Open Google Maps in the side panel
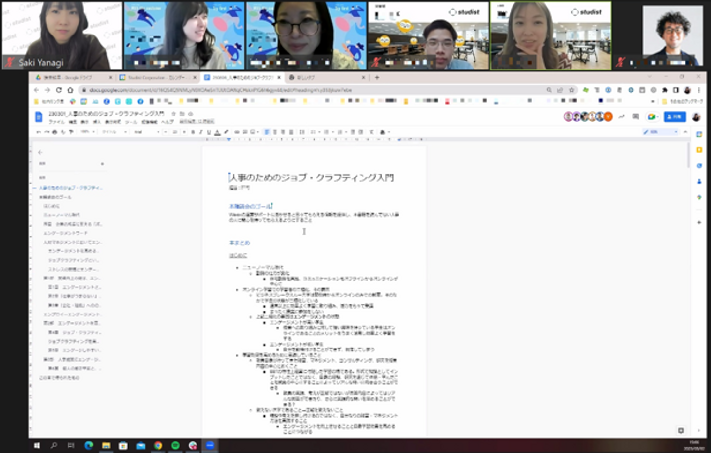Viewport: 711px width, 453px height. pyautogui.click(x=699, y=197)
